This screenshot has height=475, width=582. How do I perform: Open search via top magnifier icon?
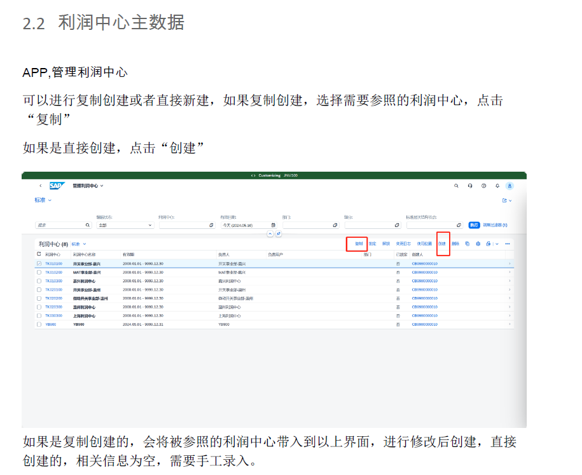point(456,186)
